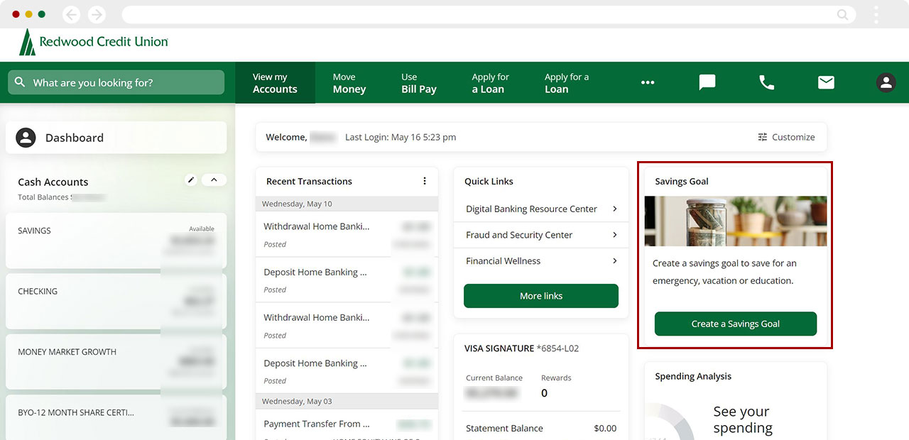Open the chat message icon

point(707,83)
